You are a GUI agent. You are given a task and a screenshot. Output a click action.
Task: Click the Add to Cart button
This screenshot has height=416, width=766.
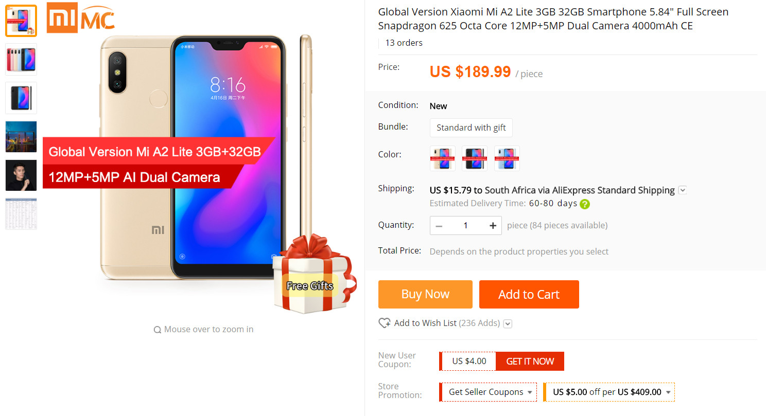tap(529, 294)
